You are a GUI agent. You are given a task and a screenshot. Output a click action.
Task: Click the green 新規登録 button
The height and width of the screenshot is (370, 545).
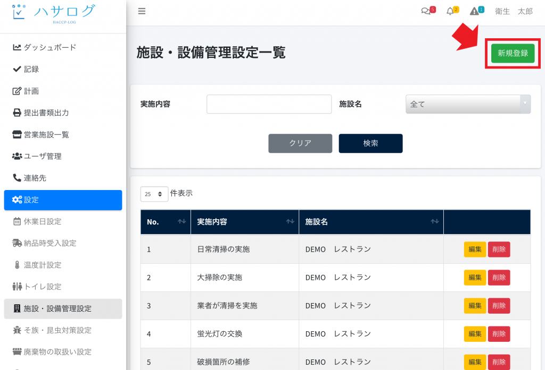pyautogui.click(x=513, y=53)
